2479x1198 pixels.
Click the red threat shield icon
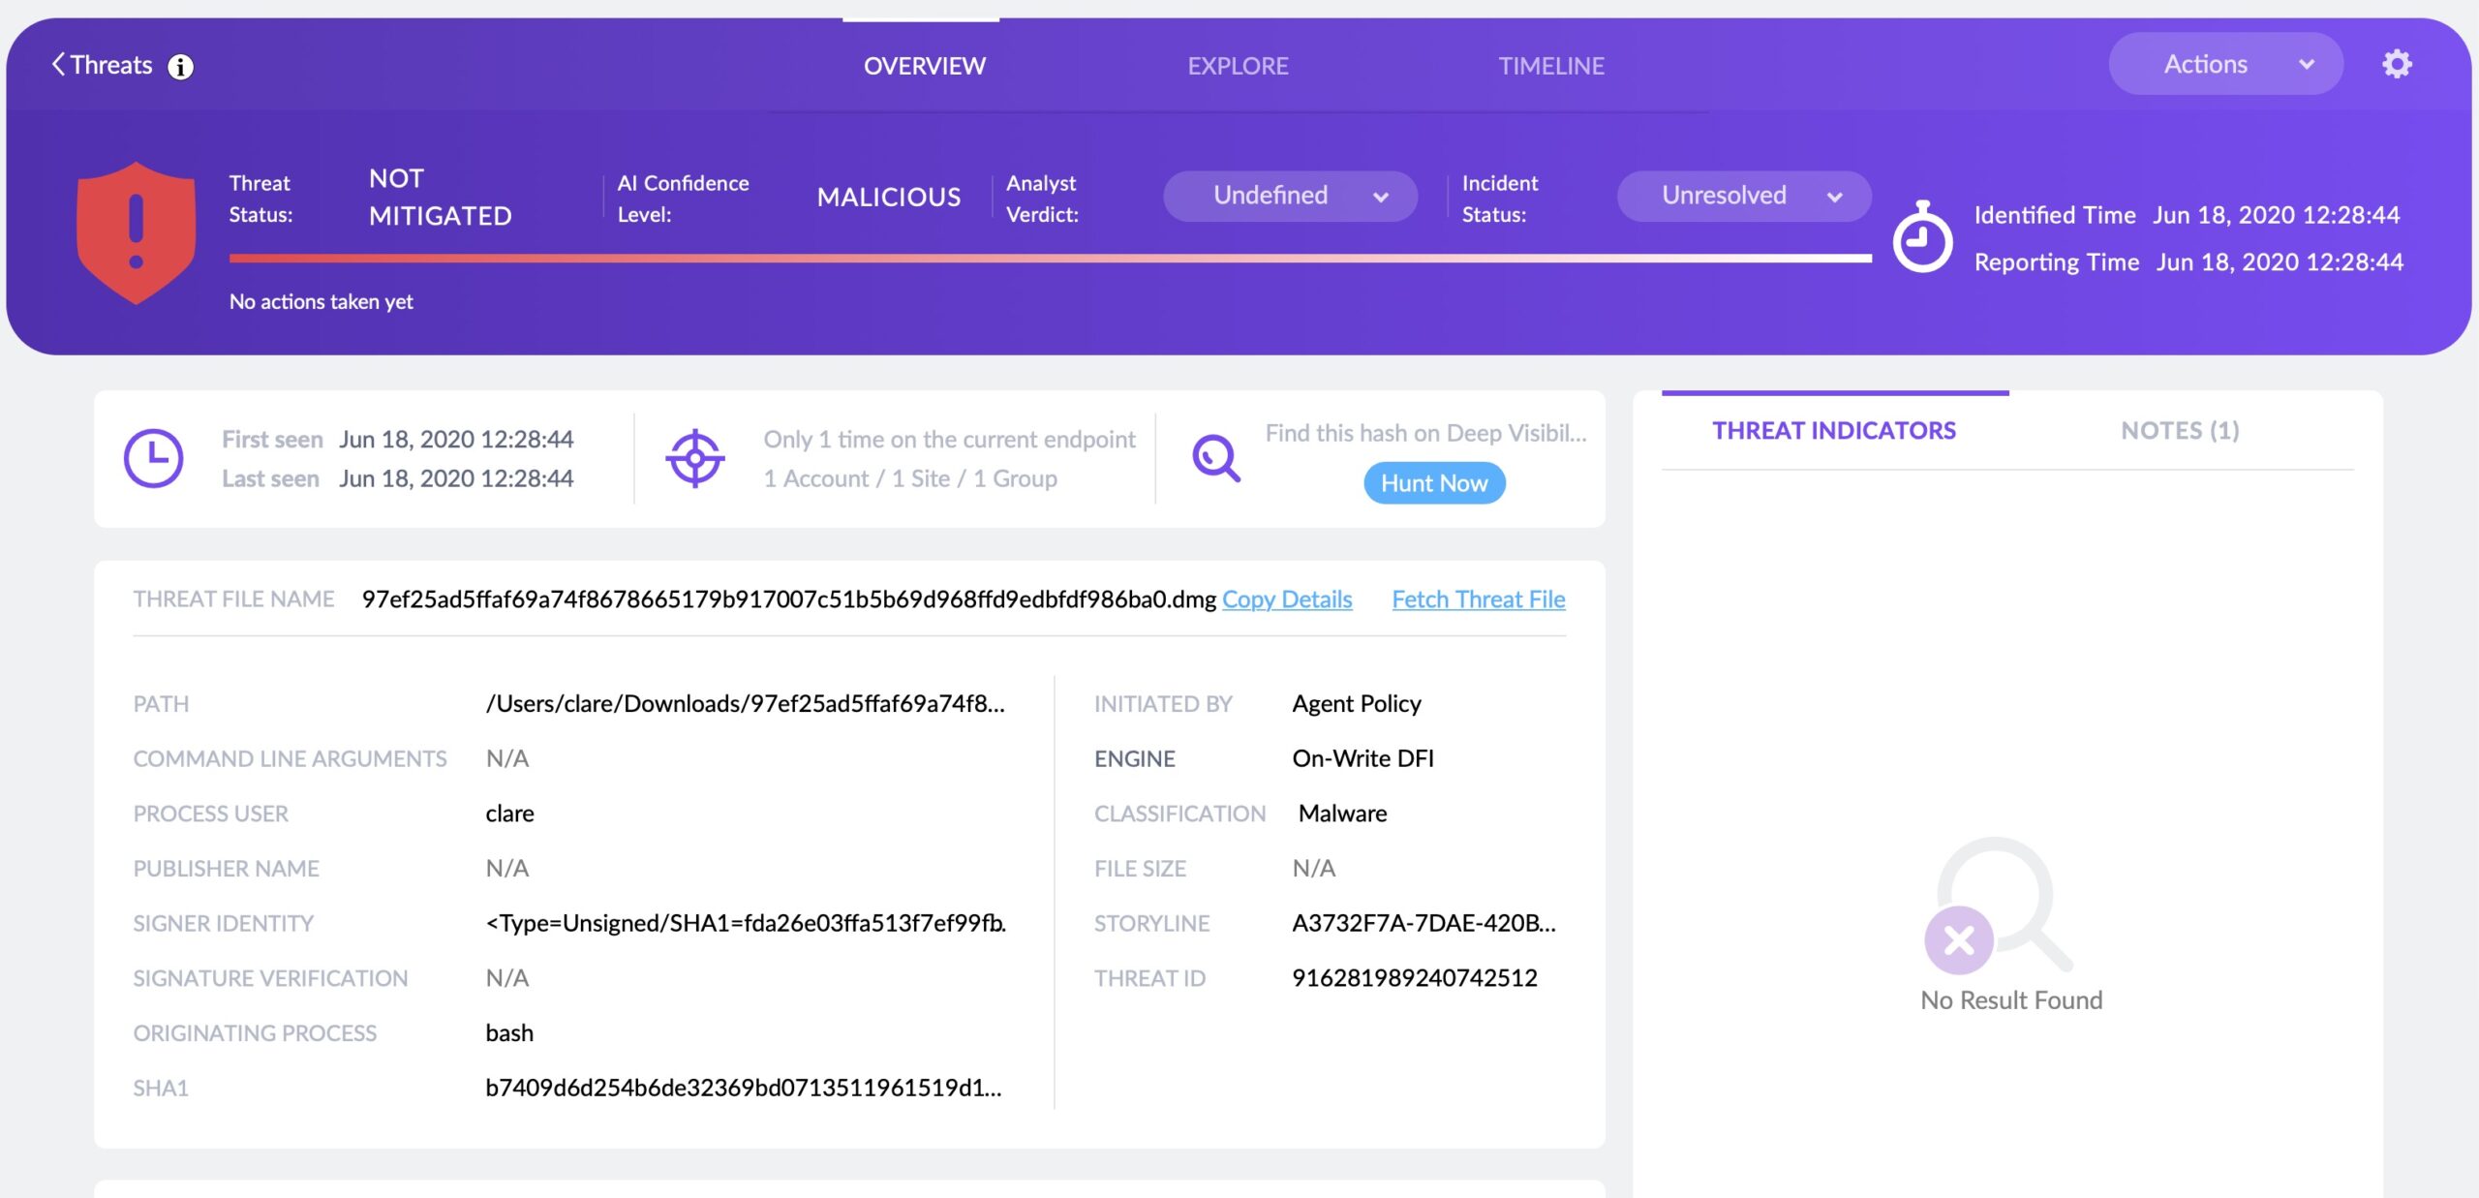click(137, 231)
